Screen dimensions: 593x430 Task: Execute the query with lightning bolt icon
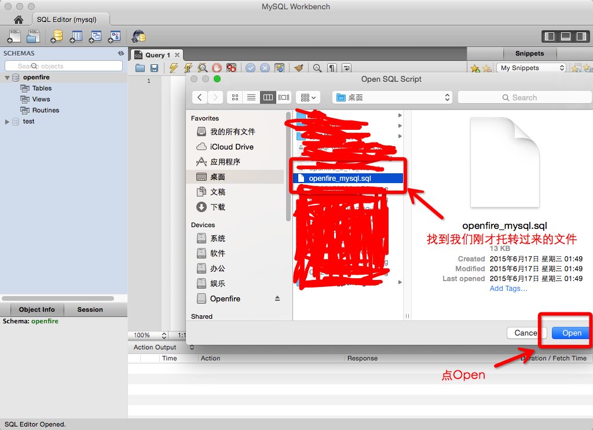point(174,68)
